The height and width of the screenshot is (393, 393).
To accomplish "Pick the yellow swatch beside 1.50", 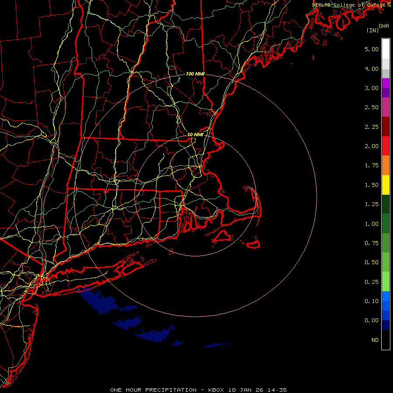I will click(x=386, y=185).
